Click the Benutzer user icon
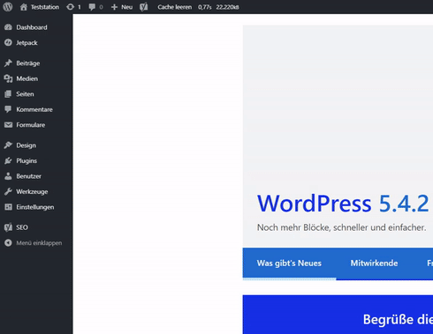The width and height of the screenshot is (433, 334). pos(8,176)
